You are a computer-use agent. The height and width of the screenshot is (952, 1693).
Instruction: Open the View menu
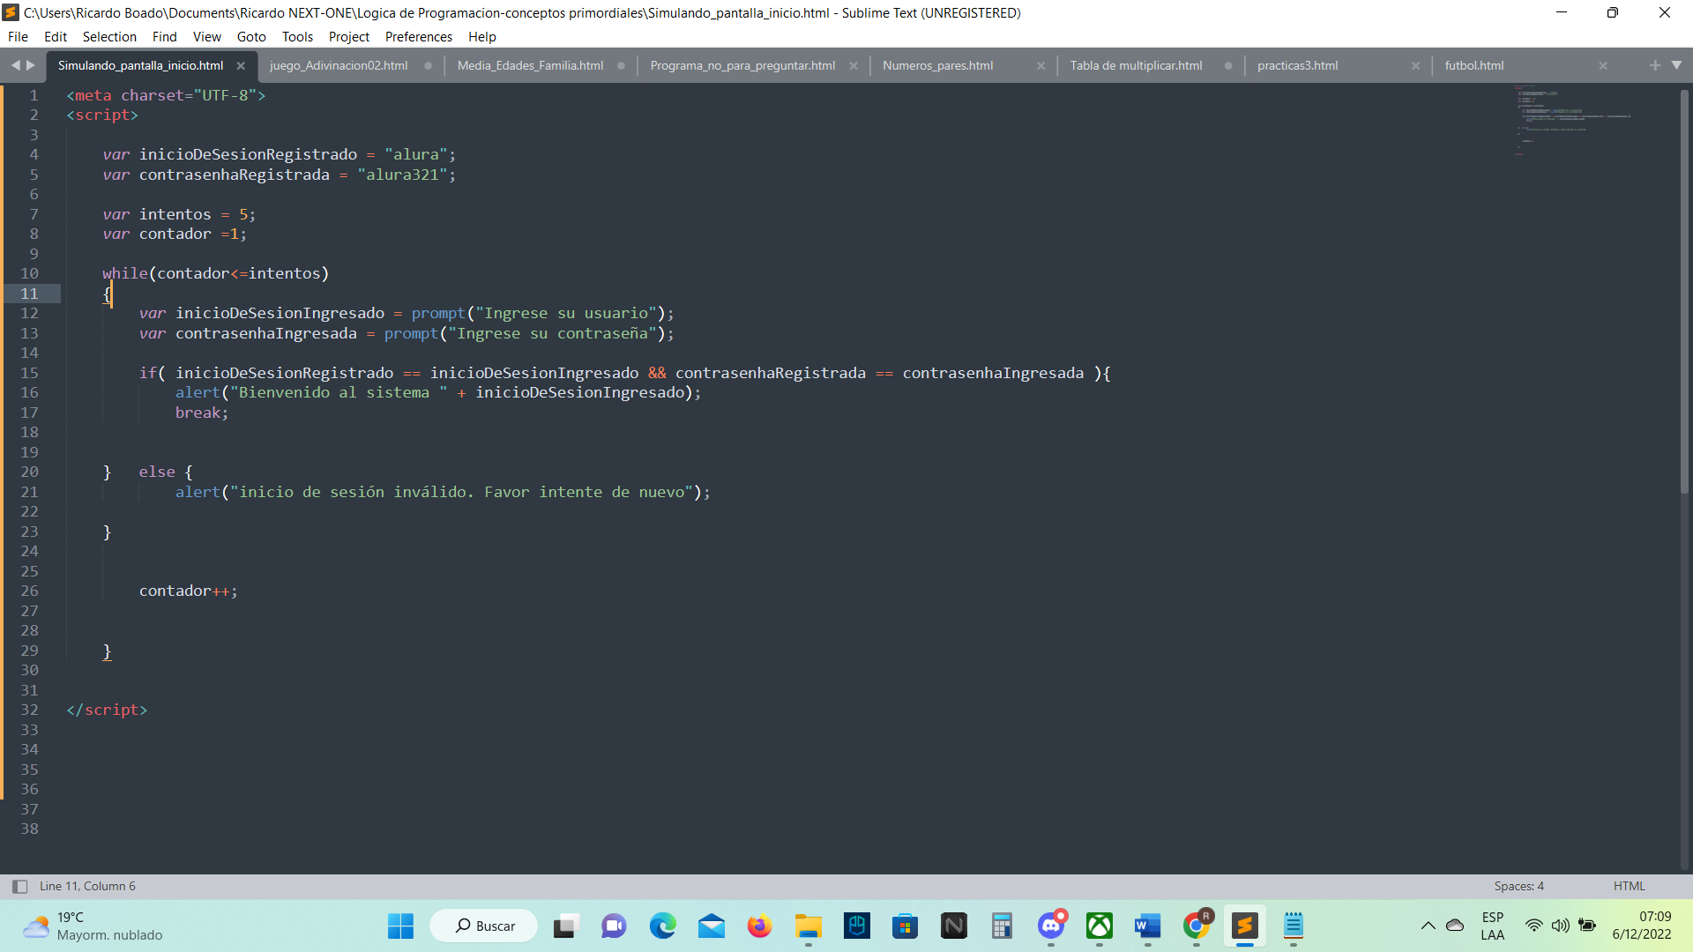(x=207, y=37)
